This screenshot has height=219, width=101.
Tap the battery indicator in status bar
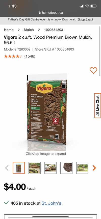(x=93, y=6)
